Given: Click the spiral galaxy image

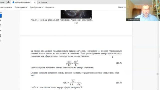Looking at the screenshot, I should coord(76,14).
